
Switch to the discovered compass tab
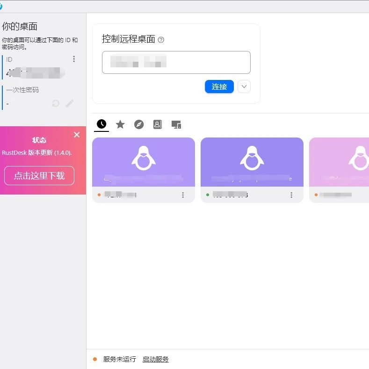pos(139,124)
